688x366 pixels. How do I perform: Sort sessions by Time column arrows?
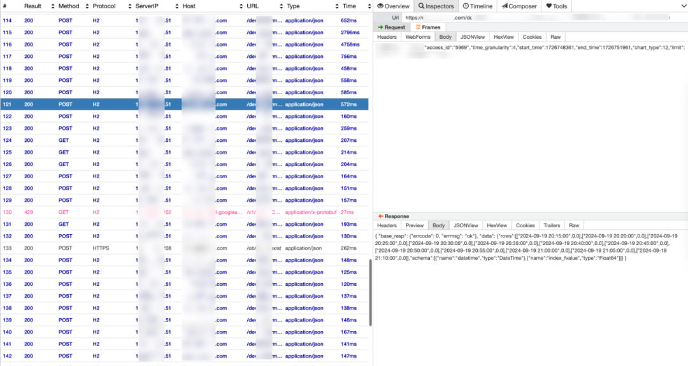click(369, 6)
